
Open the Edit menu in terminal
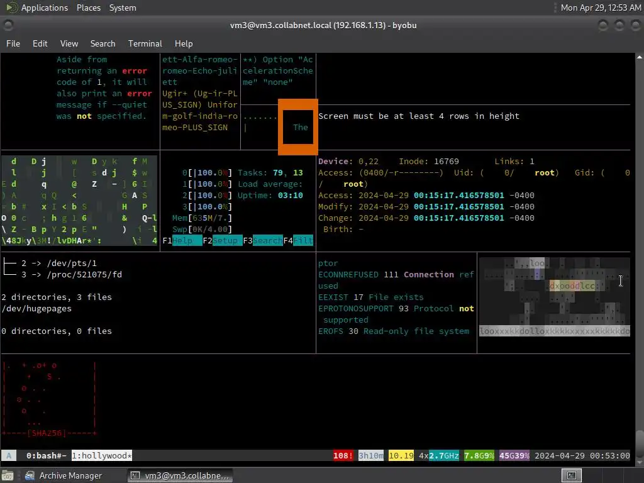pos(40,43)
